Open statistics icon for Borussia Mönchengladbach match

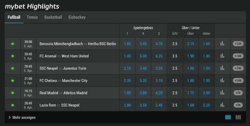222,44
